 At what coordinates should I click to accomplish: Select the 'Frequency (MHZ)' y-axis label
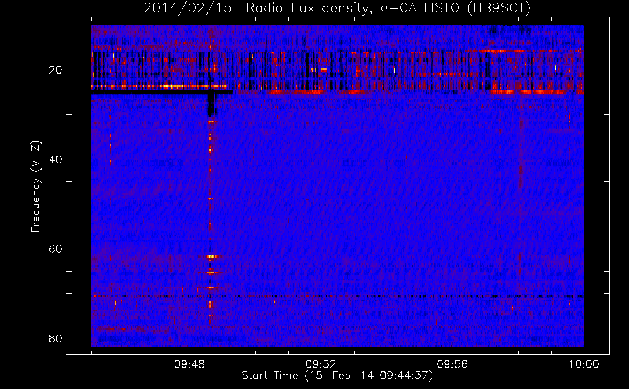click(x=35, y=187)
